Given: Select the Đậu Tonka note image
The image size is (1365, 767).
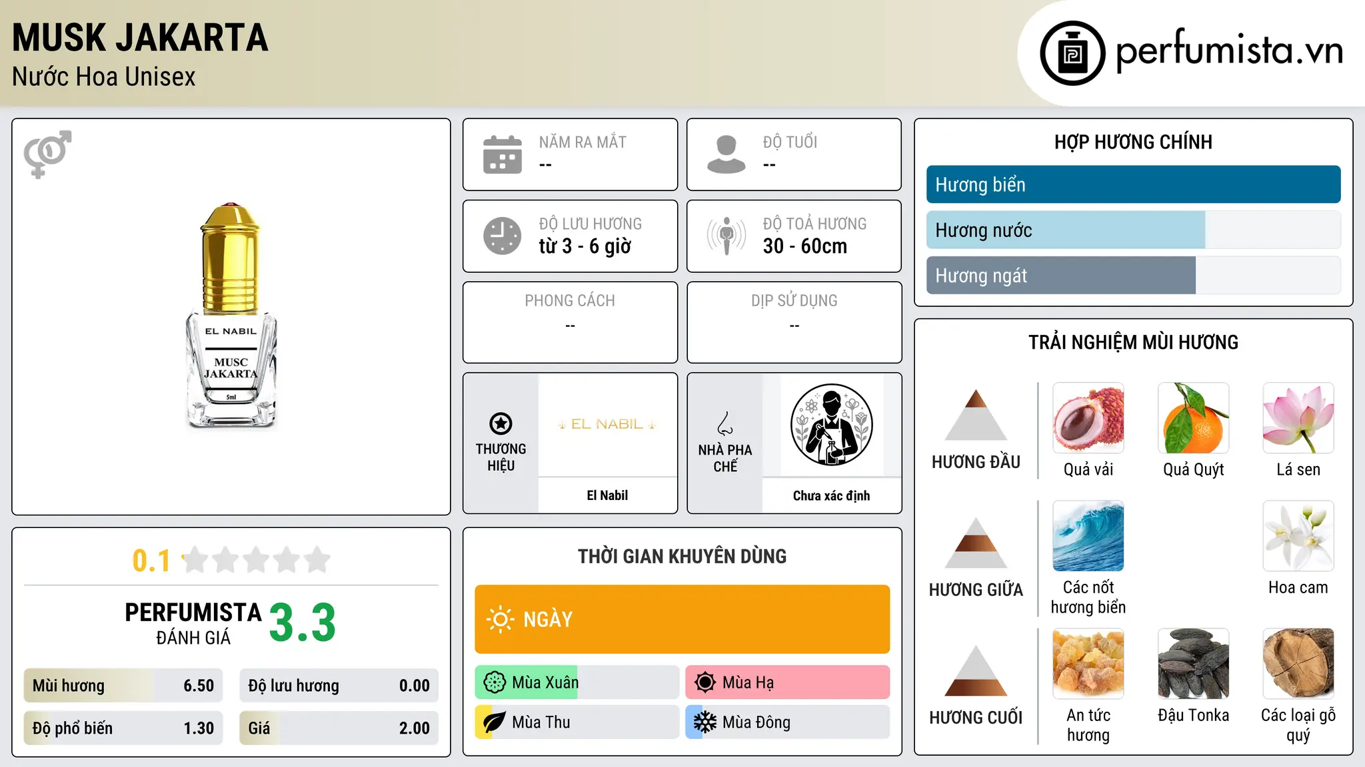Looking at the screenshot, I should 1193,664.
